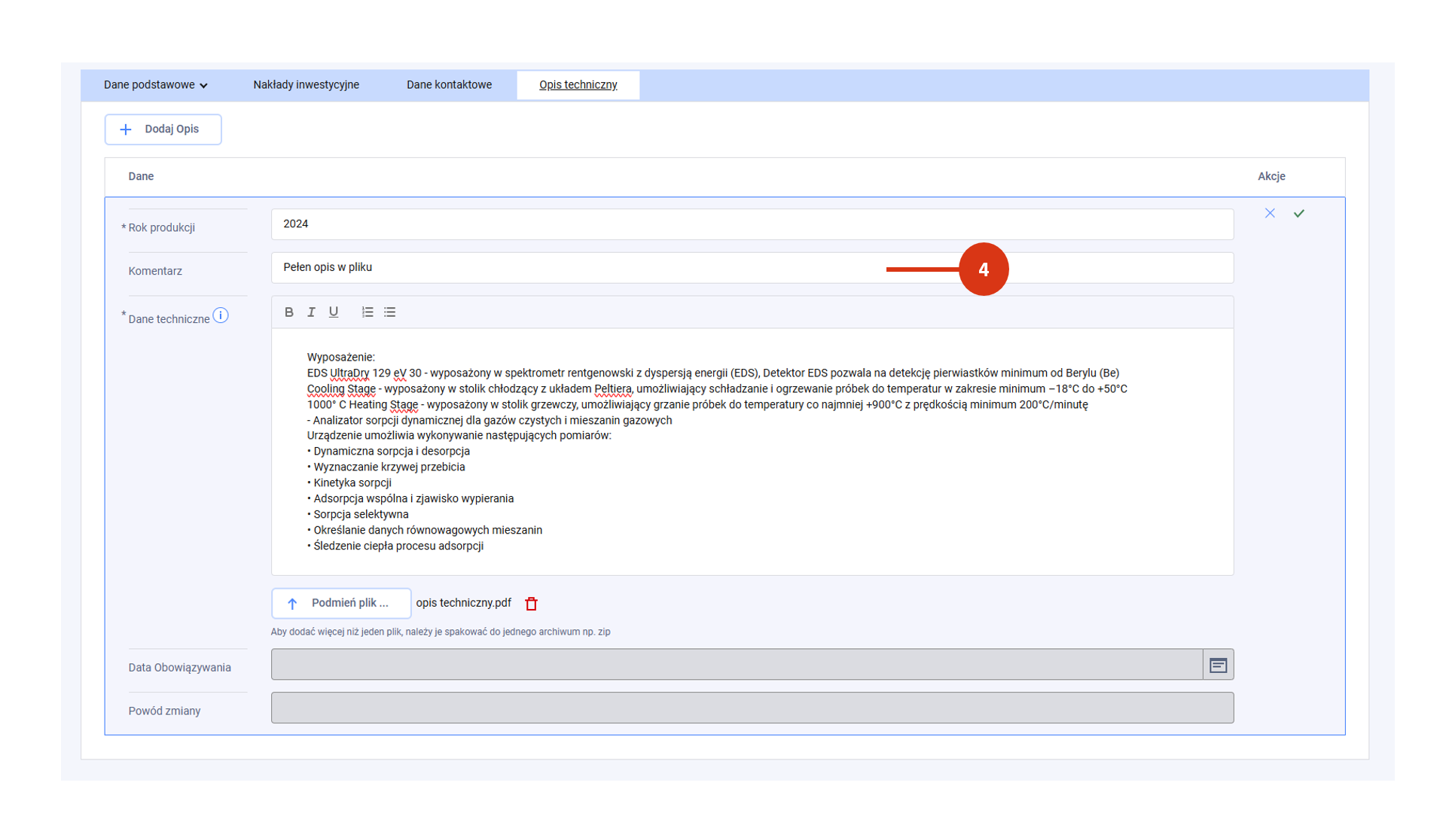
Task: Focus the Rok produkcji field
Action: tap(752, 224)
